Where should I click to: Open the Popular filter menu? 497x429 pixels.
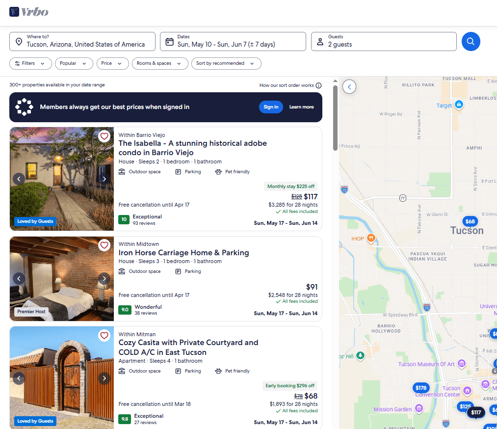point(74,63)
